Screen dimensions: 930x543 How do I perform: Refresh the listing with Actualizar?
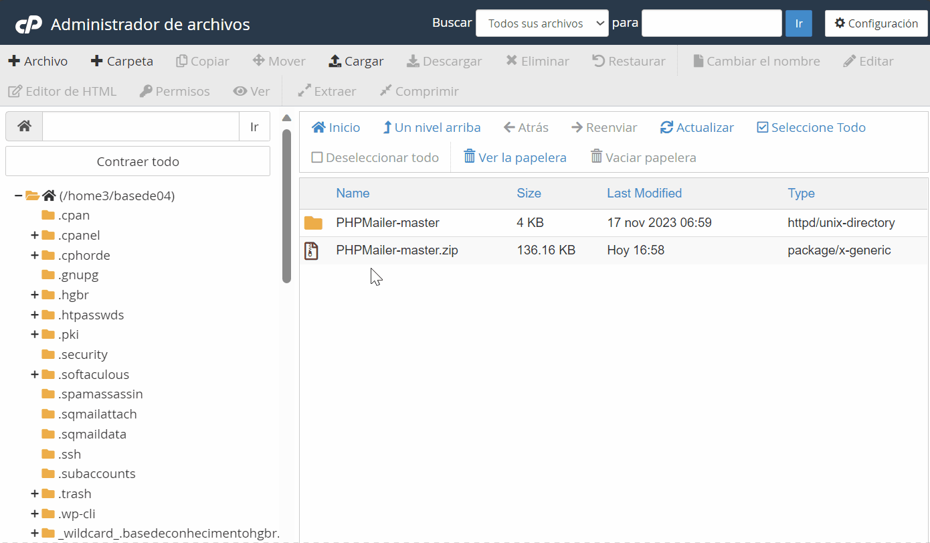[x=697, y=127]
